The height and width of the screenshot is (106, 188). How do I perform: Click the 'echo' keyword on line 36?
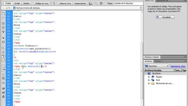point(24,66)
